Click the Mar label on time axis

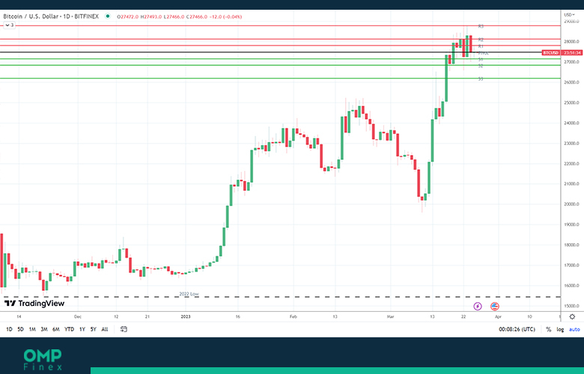(x=390, y=316)
